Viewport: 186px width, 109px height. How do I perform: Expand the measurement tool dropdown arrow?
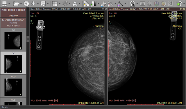(x=125, y=4)
